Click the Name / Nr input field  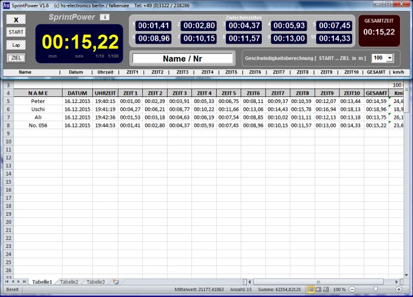click(x=183, y=59)
